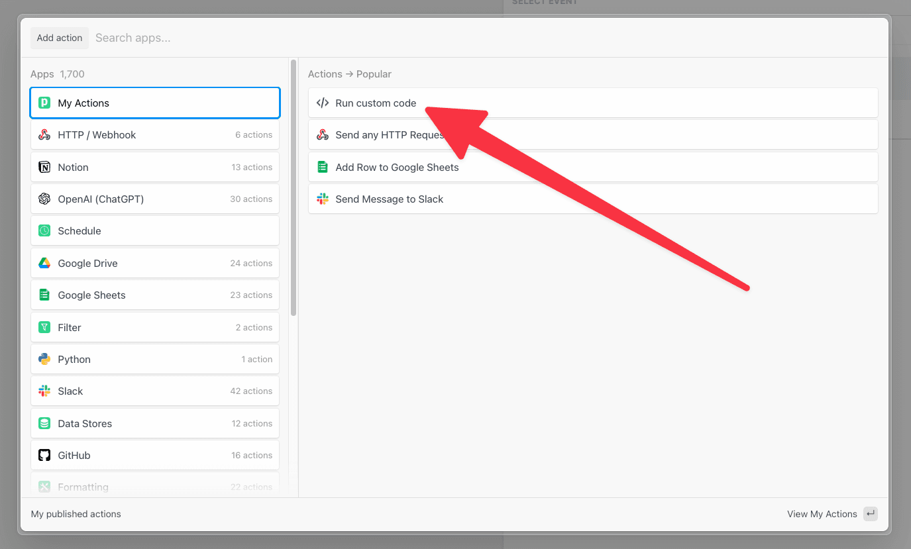Click the '12 actions' count text
The width and height of the screenshot is (911, 549).
(252, 423)
